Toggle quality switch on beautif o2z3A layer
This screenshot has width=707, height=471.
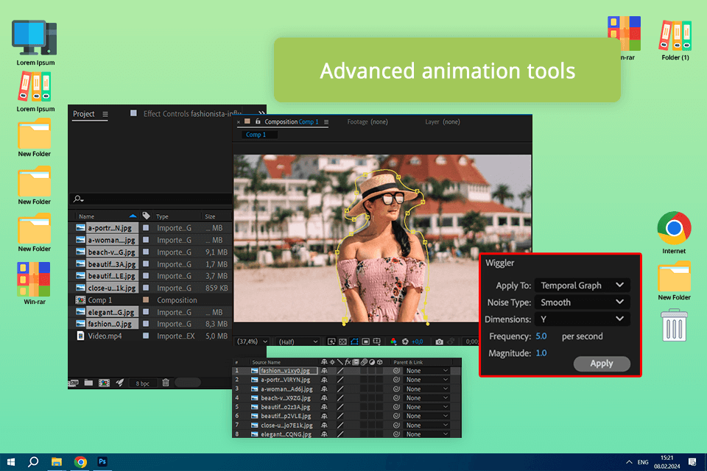(340, 407)
